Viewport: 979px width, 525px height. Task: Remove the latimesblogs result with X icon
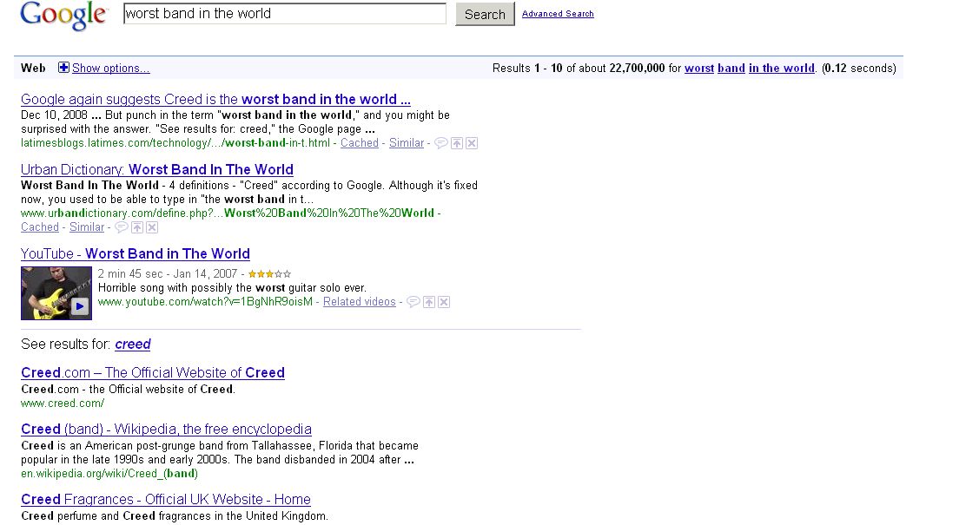point(472,143)
